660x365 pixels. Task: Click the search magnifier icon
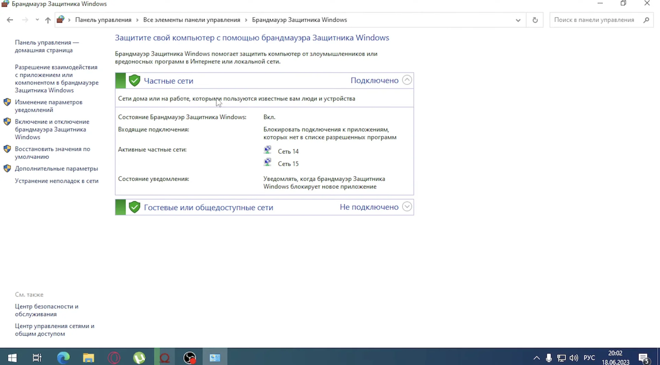click(x=646, y=20)
